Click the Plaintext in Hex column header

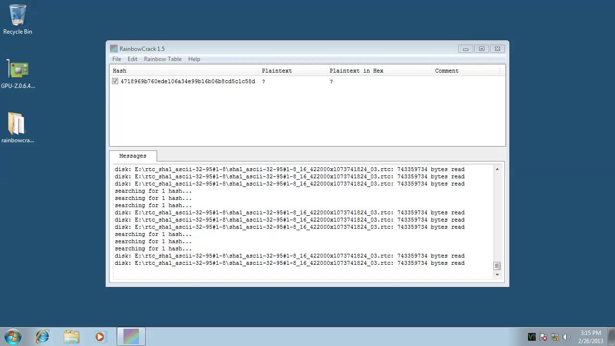pos(379,71)
